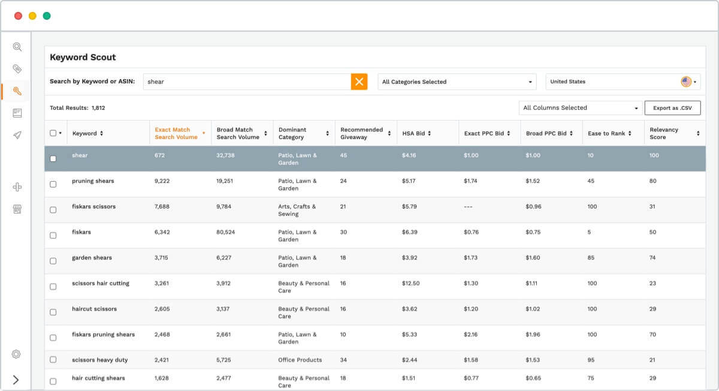Click the pruning shears keyword
The height and width of the screenshot is (391, 719).
[x=93, y=181]
